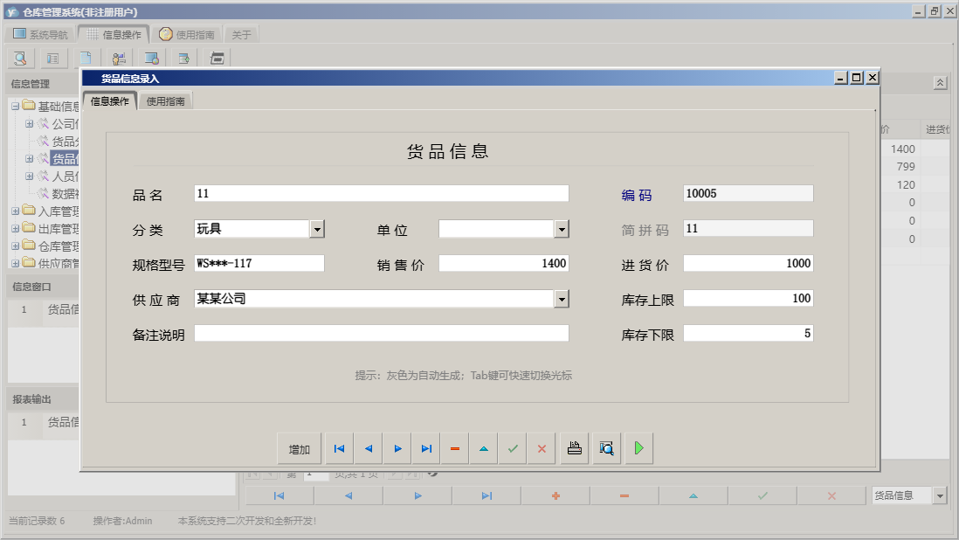The image size is (959, 540).
Task: Open the 分类 category dropdown
Action: 318,229
